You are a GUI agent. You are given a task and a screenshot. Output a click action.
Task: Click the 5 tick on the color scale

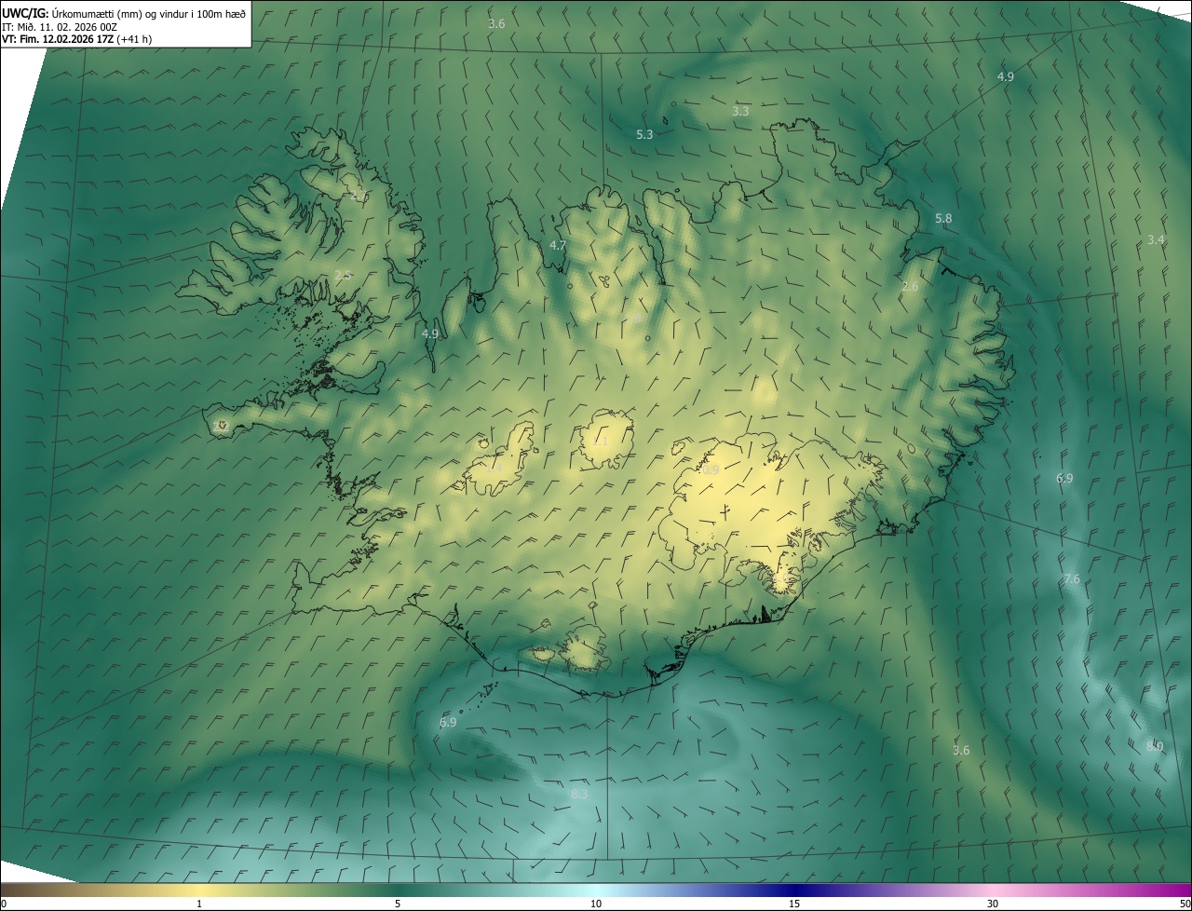(398, 904)
